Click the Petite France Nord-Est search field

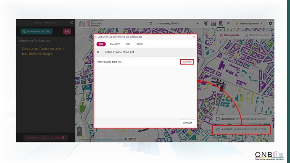pyautogui.click(x=145, y=52)
